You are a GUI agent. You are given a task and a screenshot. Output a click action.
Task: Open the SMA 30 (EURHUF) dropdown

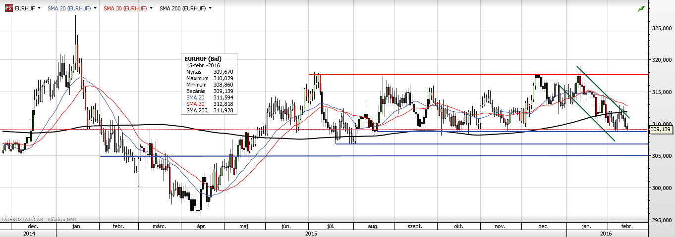click(151, 8)
